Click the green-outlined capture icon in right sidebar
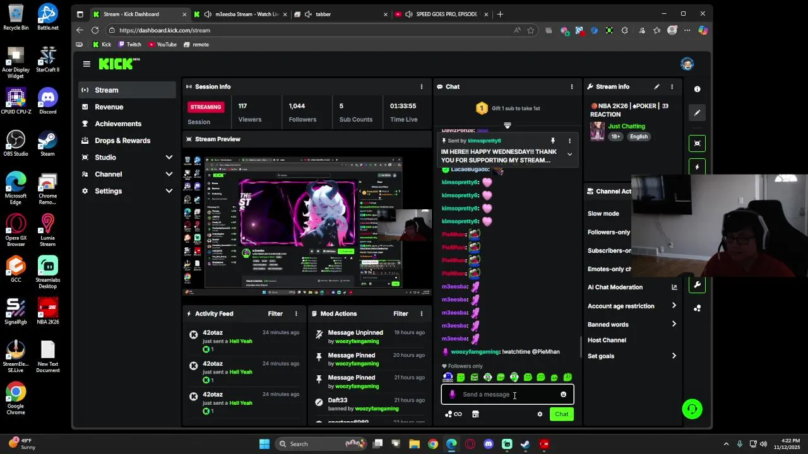Viewport: 808px width, 454px height. [697, 143]
